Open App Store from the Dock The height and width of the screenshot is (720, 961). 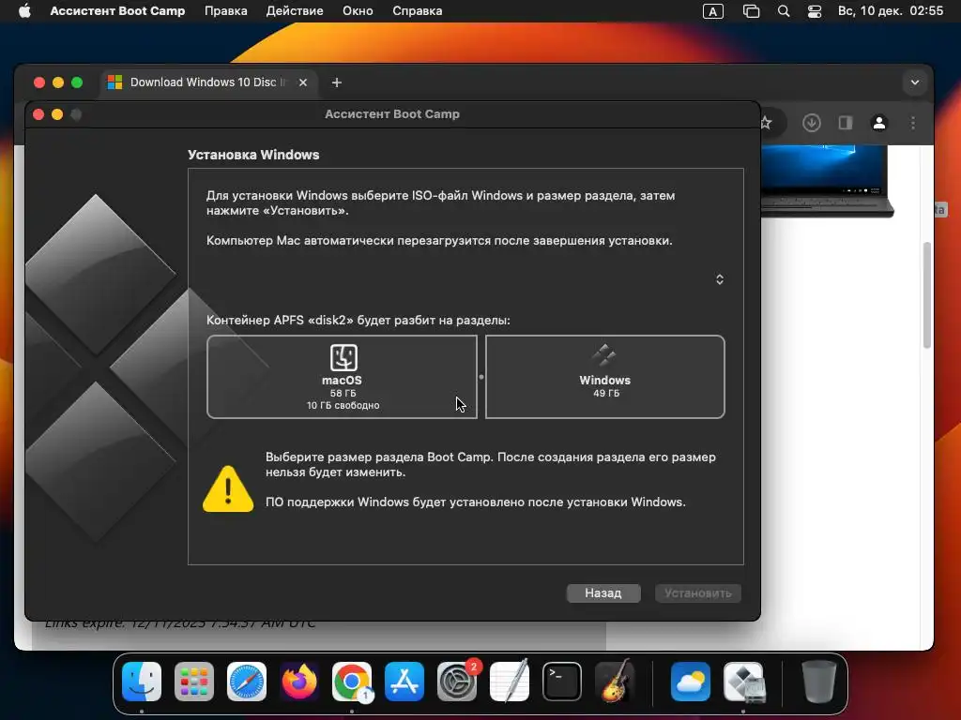[x=404, y=681]
